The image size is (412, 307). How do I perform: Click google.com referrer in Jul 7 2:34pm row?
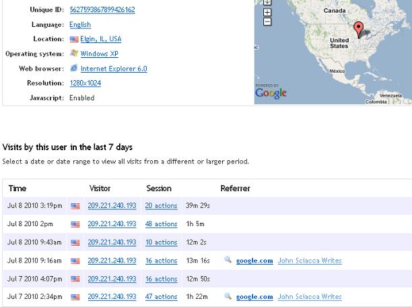[254, 297]
